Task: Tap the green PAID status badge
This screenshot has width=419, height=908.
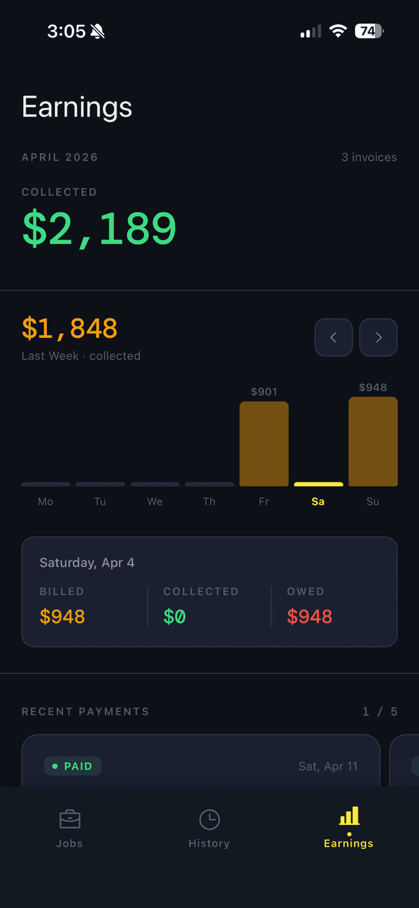Action: click(x=72, y=766)
